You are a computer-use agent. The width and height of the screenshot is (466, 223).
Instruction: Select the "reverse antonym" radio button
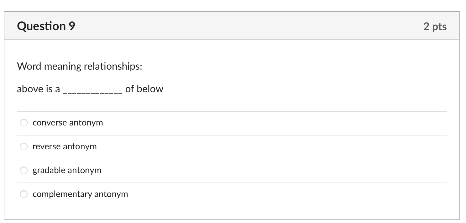24,146
